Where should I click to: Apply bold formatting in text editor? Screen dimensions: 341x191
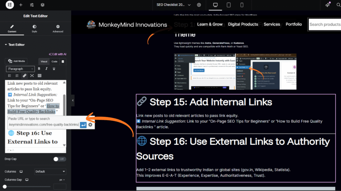click(x=39, y=69)
